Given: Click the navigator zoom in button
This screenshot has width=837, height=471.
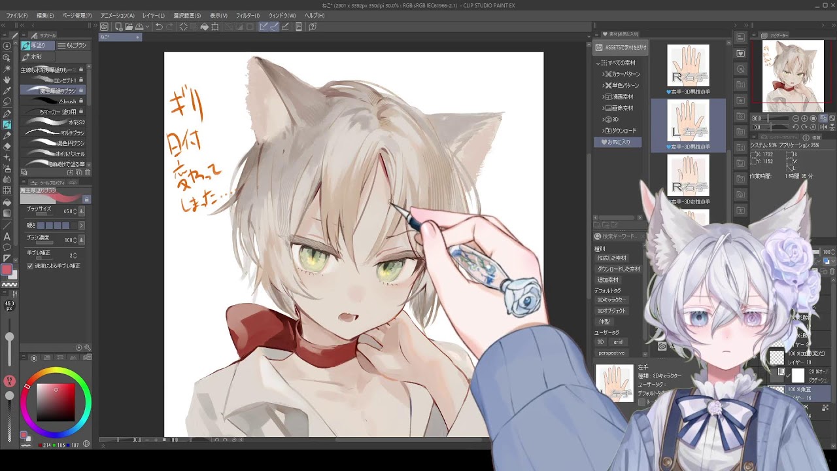Looking at the screenshot, I should click(x=804, y=118).
